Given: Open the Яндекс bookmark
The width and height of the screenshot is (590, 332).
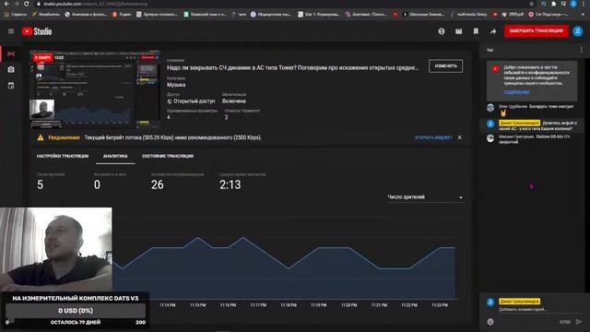Looking at the screenshot, I should [x=121, y=15].
